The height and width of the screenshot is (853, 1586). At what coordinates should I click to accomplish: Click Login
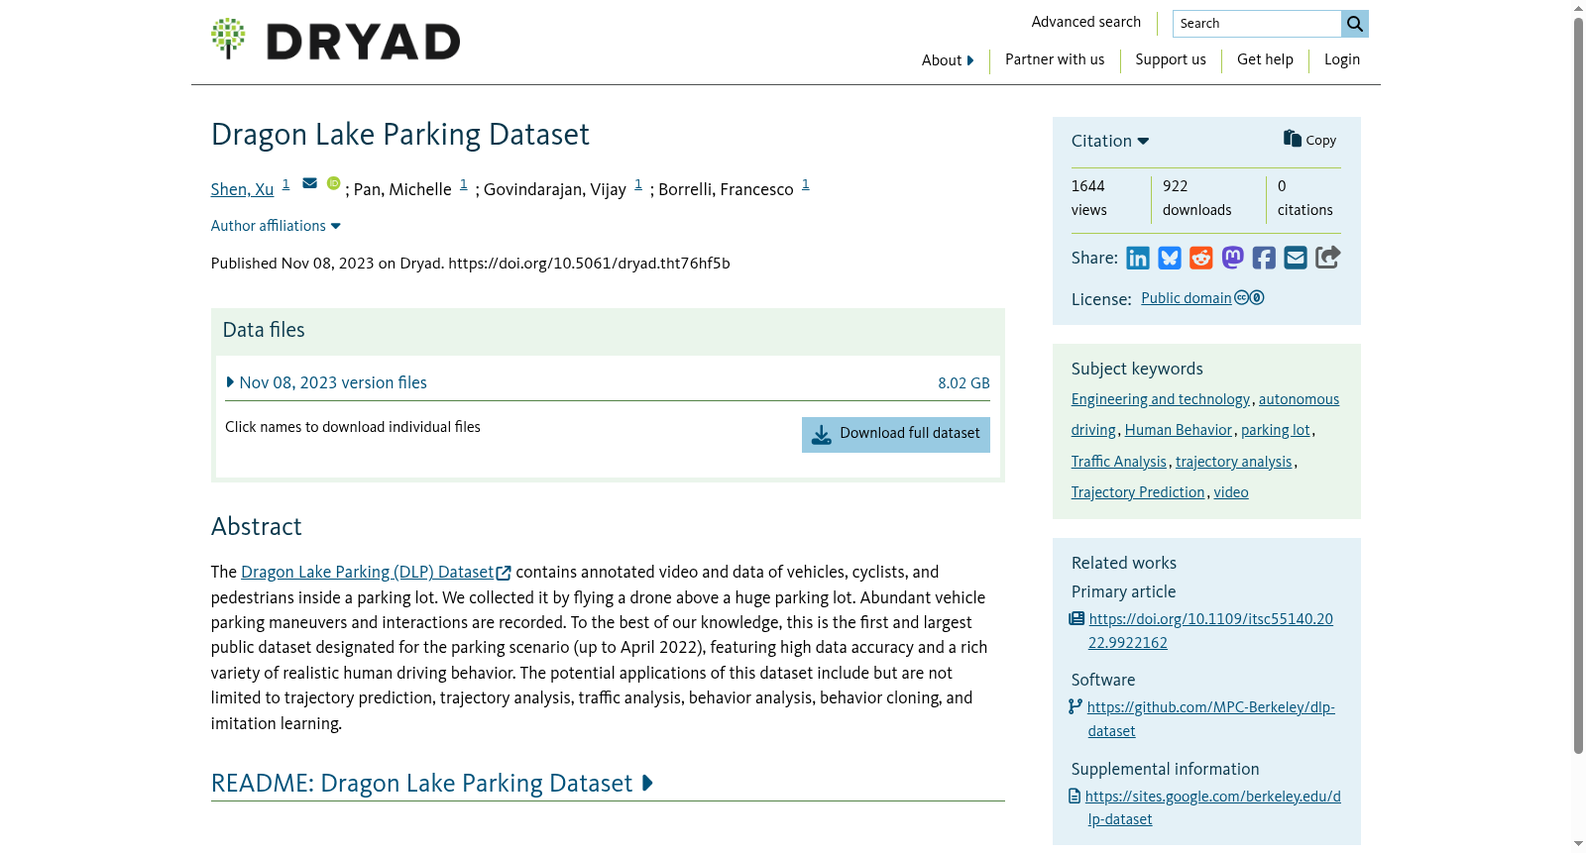pyautogui.click(x=1342, y=59)
